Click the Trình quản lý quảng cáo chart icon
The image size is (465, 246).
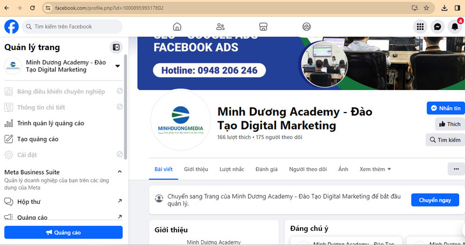click(9, 124)
